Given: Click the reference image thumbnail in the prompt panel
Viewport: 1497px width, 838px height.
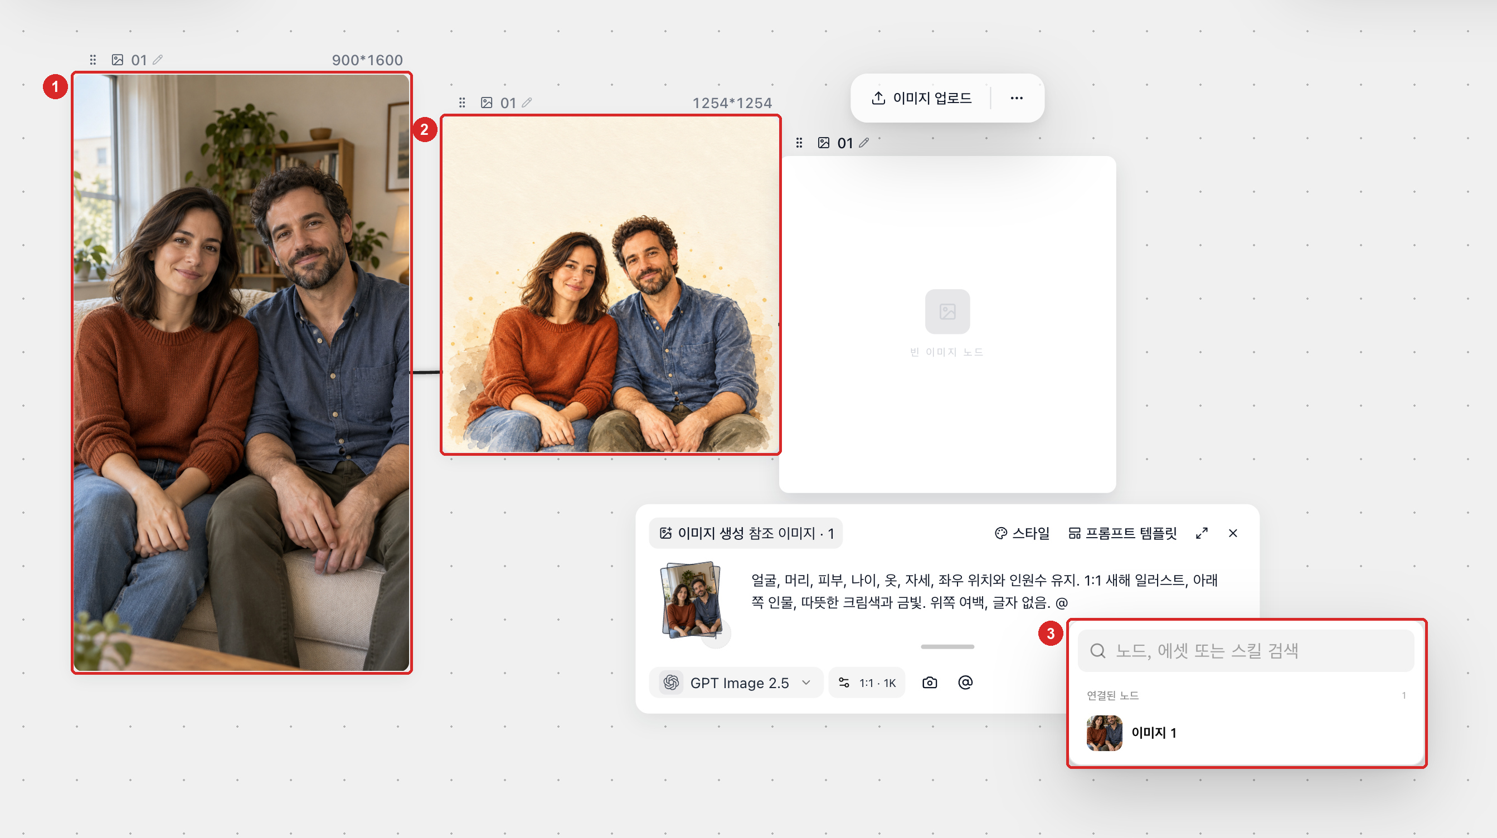Looking at the screenshot, I should (x=692, y=600).
